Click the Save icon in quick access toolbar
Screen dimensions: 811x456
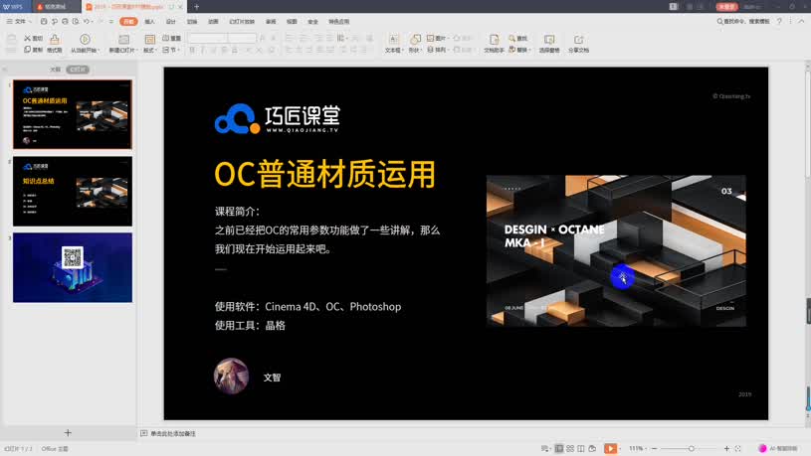coord(44,22)
